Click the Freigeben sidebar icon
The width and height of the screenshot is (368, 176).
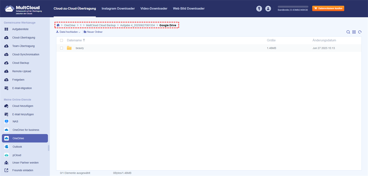(x=6, y=80)
